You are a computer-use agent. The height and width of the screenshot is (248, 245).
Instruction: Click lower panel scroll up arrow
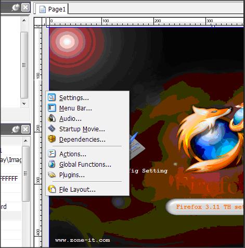(25, 141)
